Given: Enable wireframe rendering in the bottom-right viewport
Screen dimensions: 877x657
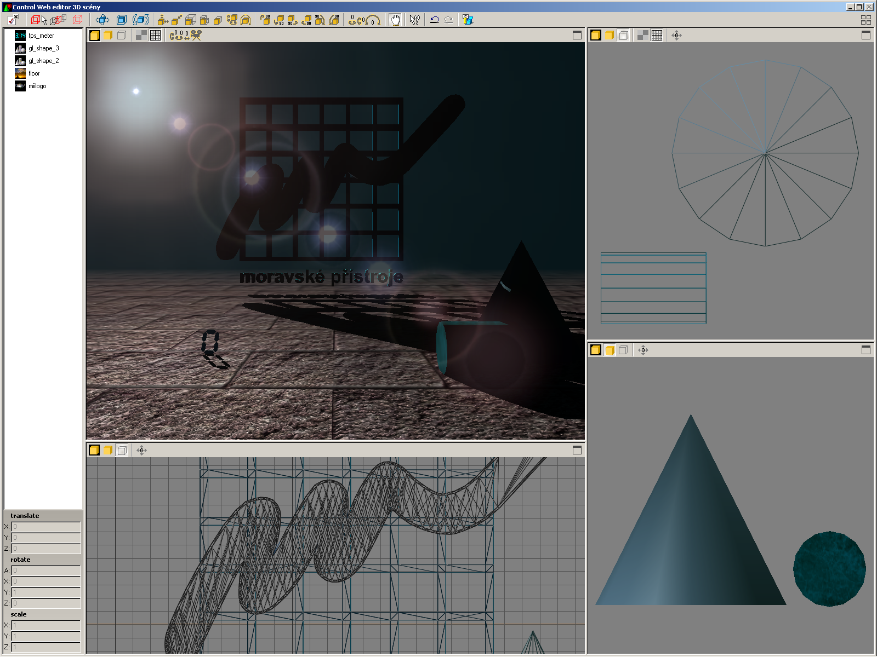Looking at the screenshot, I should point(623,350).
